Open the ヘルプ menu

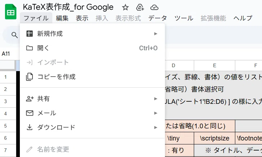243,18
